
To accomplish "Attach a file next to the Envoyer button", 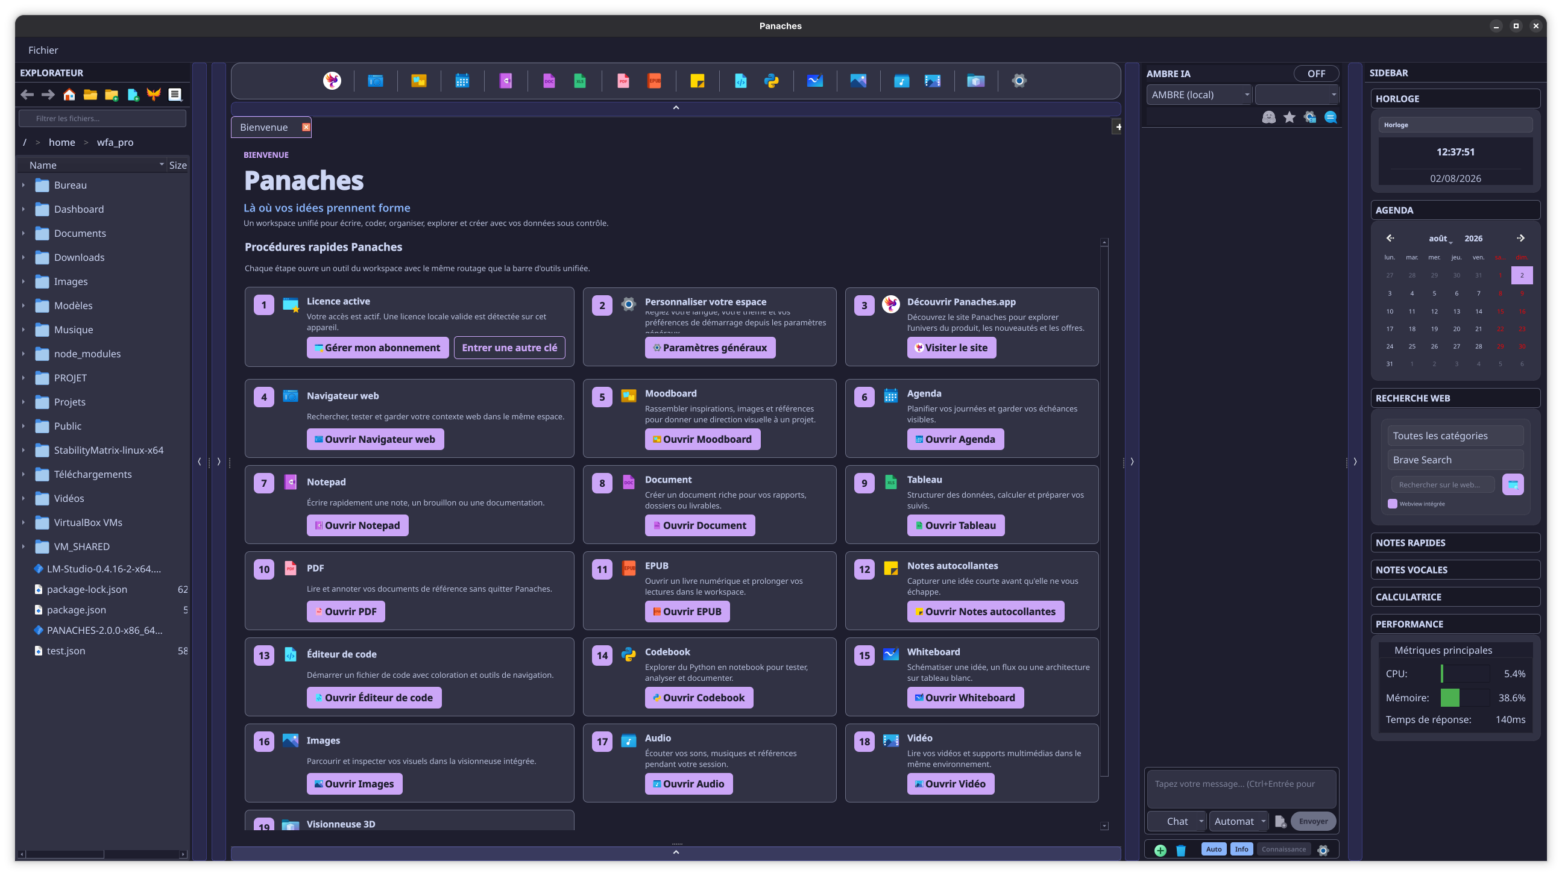I will (x=1280, y=822).
